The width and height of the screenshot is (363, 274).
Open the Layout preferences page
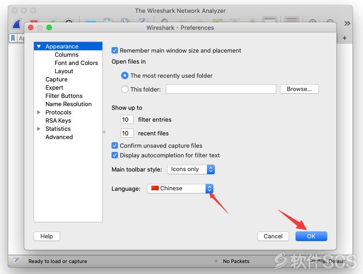(x=64, y=71)
